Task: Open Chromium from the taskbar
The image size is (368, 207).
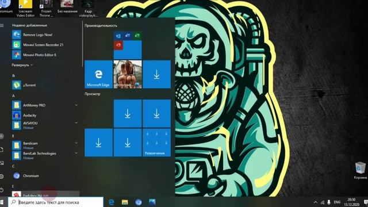Action: coord(139,202)
